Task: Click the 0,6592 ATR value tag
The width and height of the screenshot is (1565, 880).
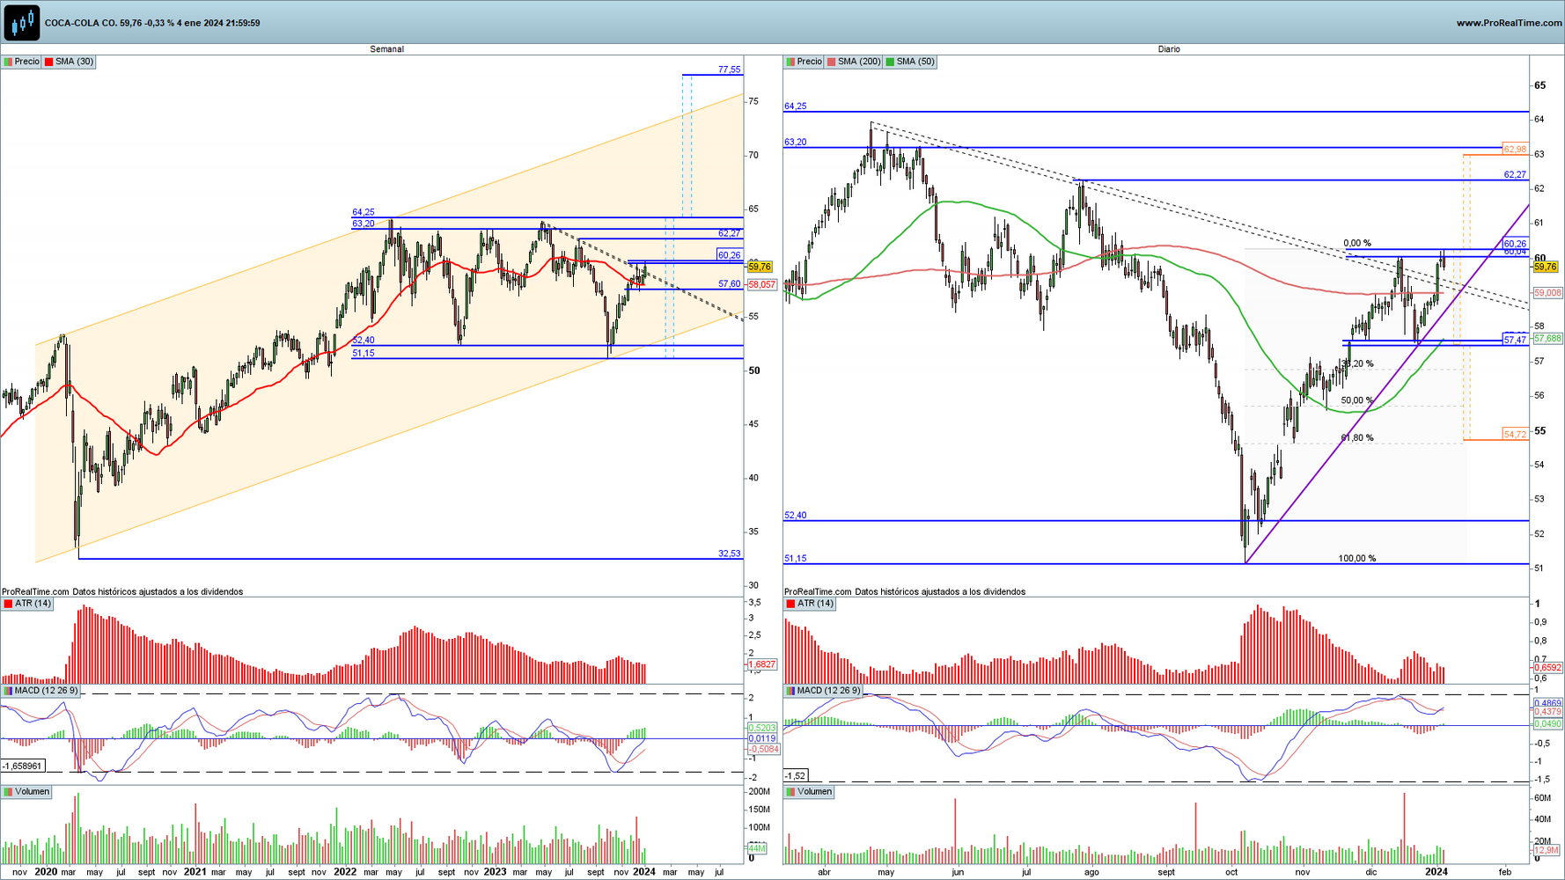Action: [1547, 668]
